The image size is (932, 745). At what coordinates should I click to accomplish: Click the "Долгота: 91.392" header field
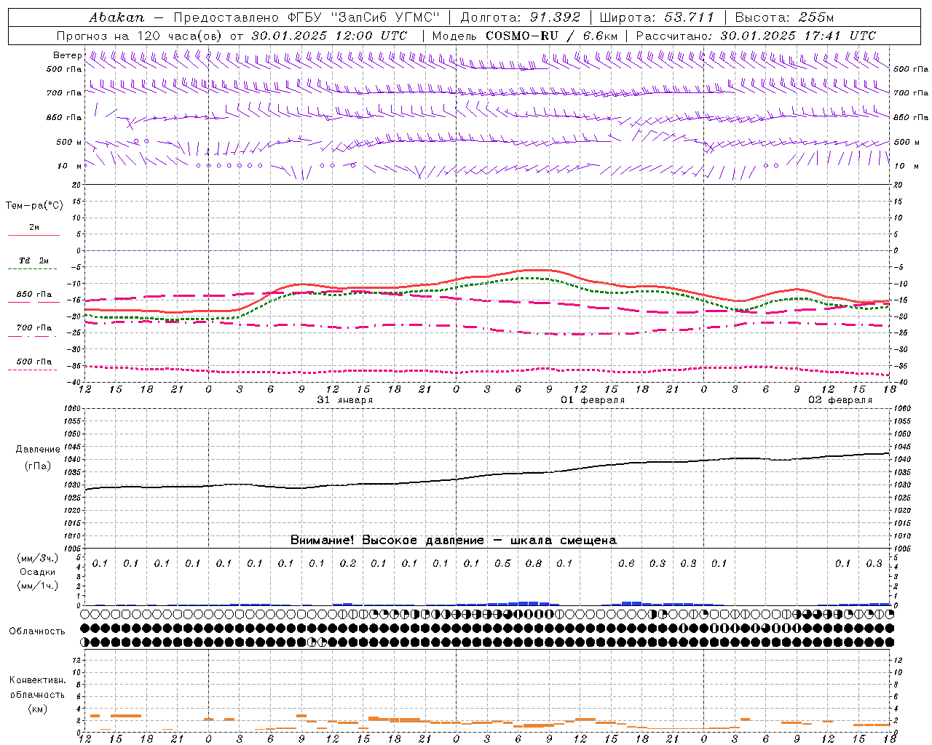[521, 17]
